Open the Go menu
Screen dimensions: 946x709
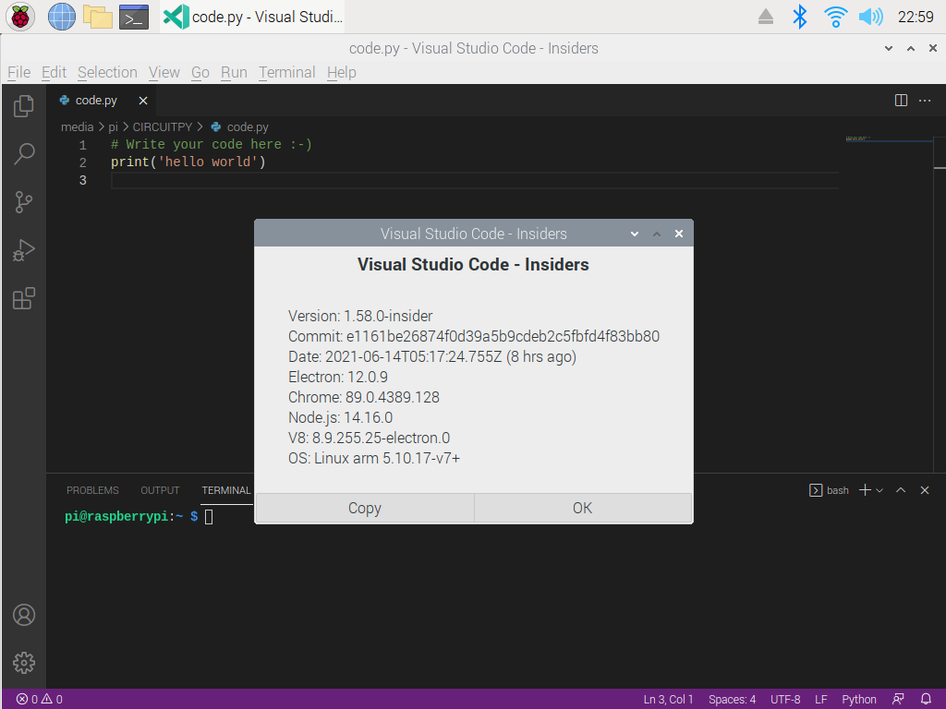pos(200,72)
